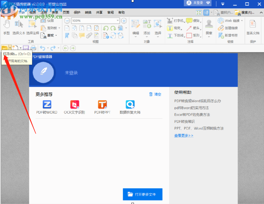Click the Save floppy disk icon
264x204 pixels.
[26, 48]
